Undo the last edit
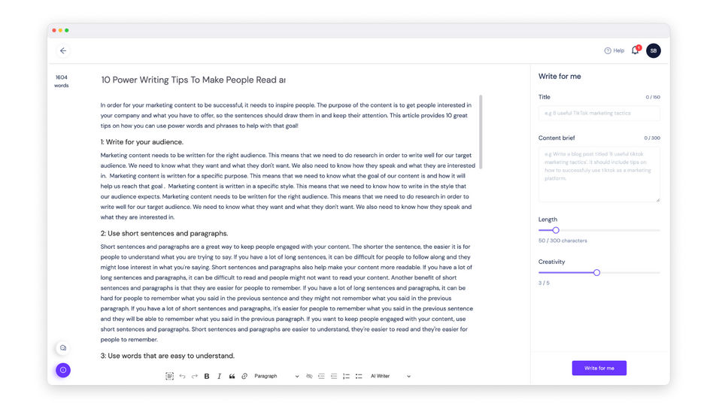This screenshot has height=406, width=722. [x=182, y=376]
